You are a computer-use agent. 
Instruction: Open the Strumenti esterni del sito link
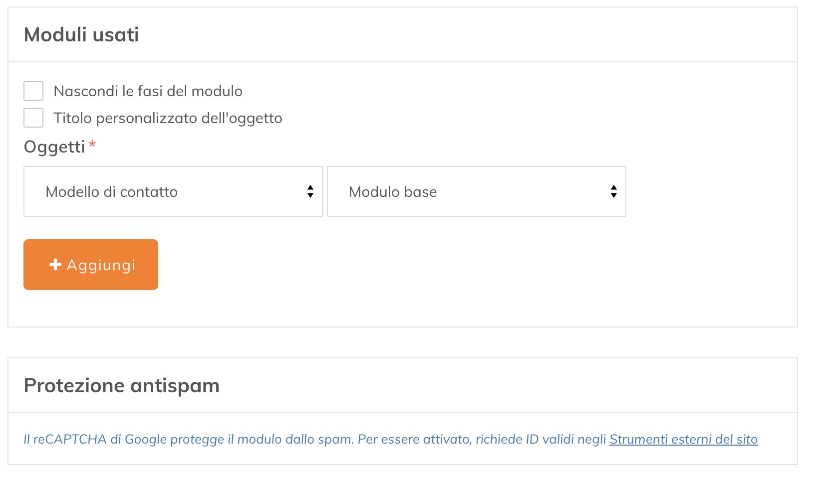click(684, 439)
